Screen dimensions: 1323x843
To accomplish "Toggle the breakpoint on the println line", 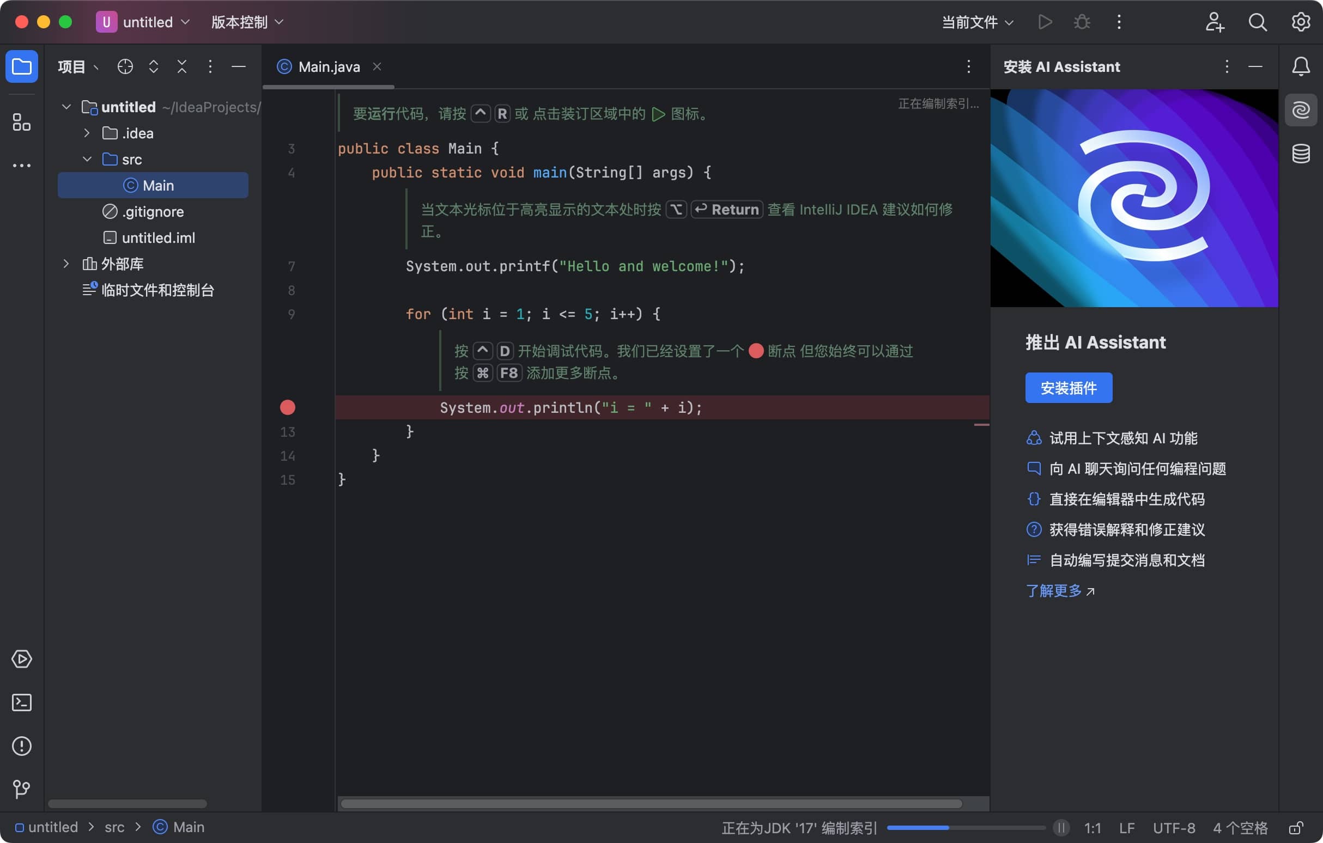I will pos(287,407).
